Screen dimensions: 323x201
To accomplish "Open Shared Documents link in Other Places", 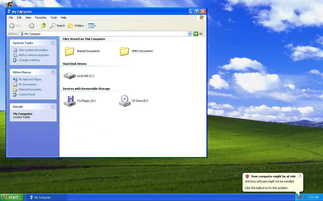I will point(30,89).
